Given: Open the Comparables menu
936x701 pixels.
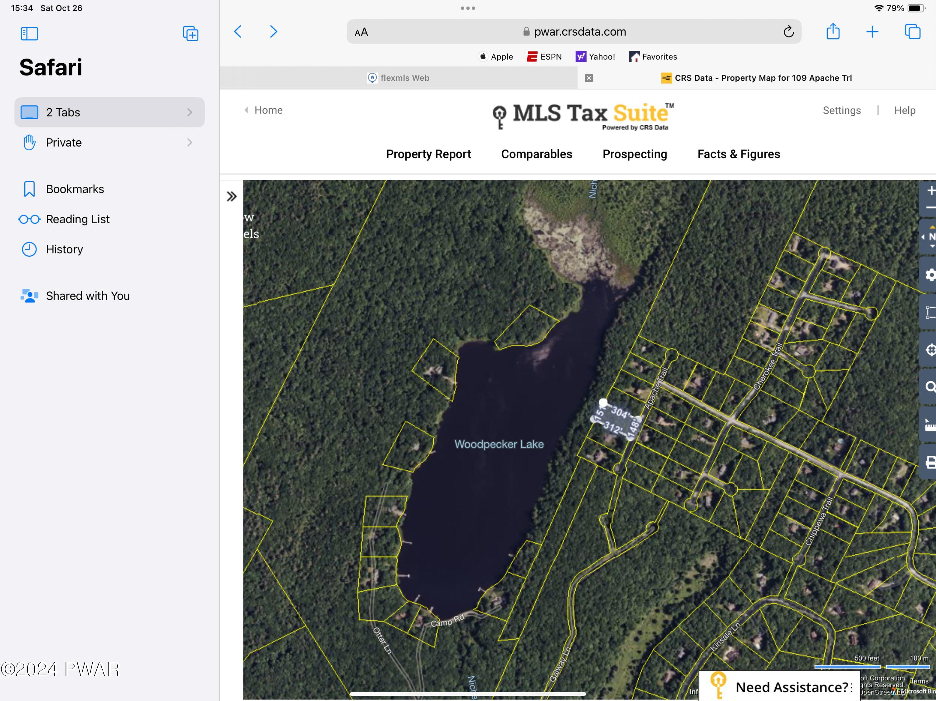Looking at the screenshot, I should [x=537, y=154].
